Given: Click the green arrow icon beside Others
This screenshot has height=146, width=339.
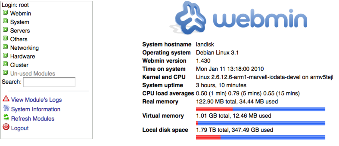Looking at the screenshot, I should click(5, 38).
